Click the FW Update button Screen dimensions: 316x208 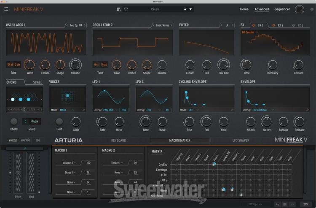tap(255, 204)
